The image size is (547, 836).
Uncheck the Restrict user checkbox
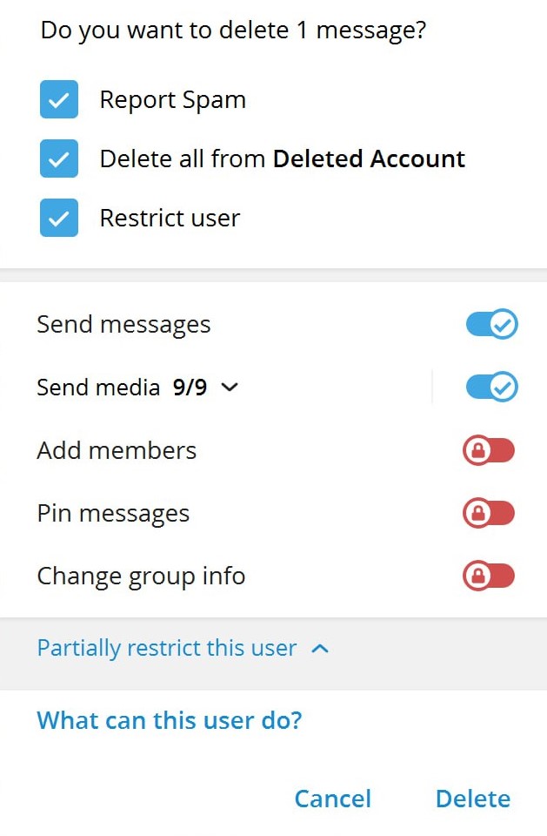59,218
